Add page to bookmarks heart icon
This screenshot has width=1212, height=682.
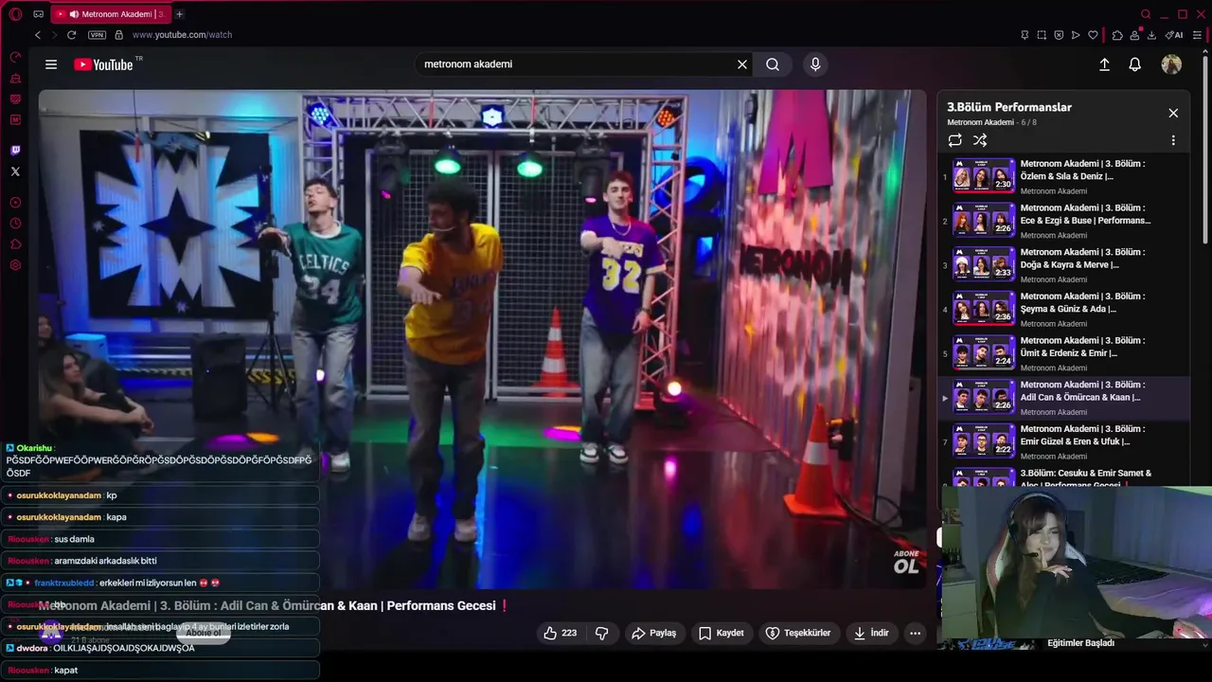1093,35
